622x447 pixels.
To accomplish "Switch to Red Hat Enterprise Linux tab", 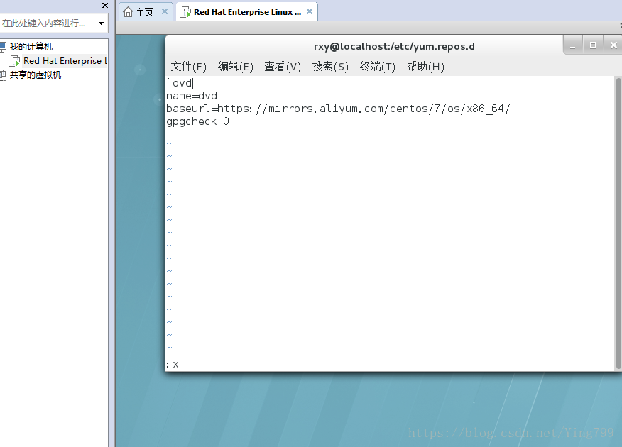I will point(247,12).
